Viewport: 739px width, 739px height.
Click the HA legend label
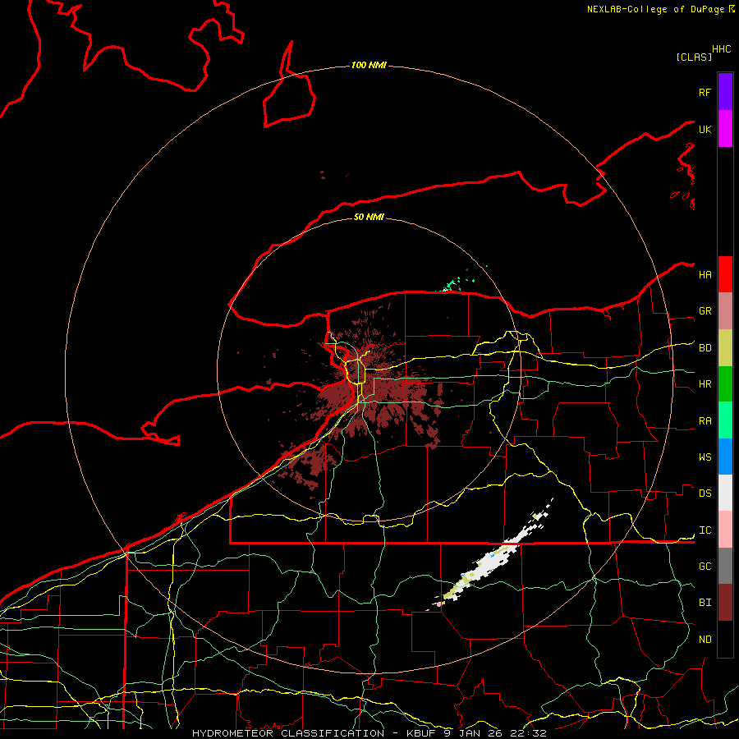pyautogui.click(x=705, y=274)
